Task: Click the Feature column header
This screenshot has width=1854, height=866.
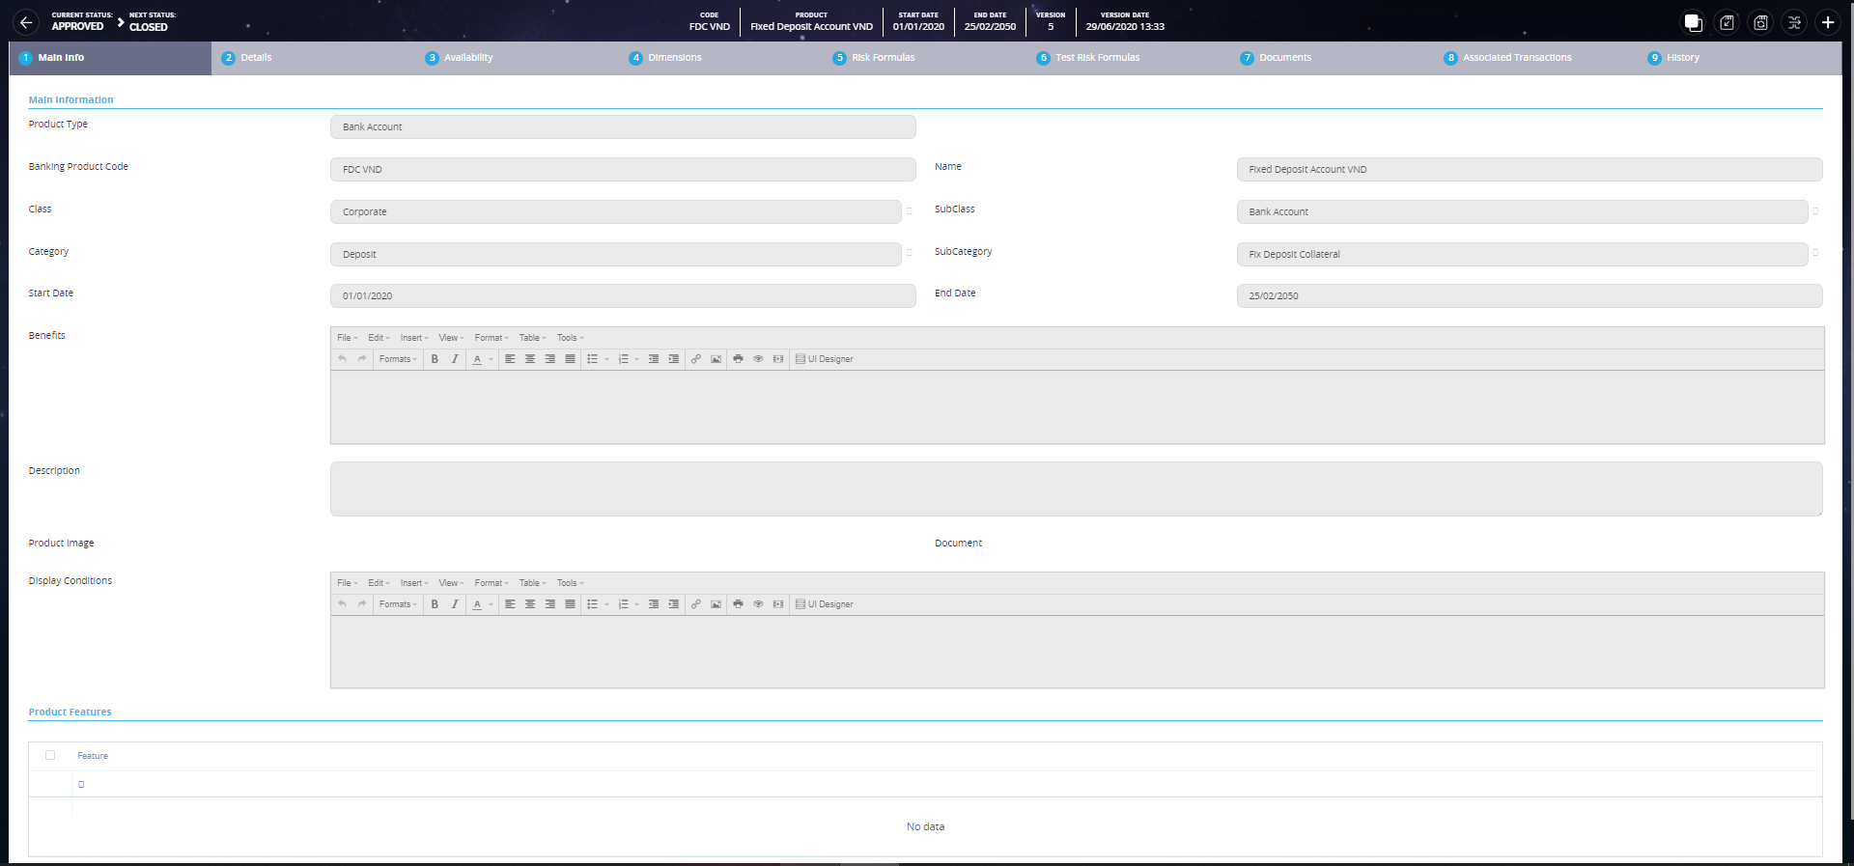Action: pyautogui.click(x=93, y=756)
